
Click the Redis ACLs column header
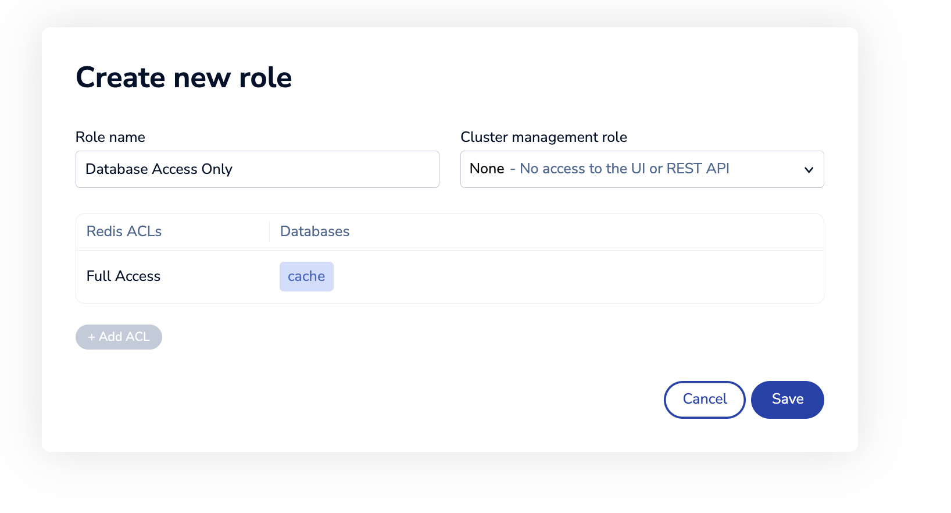(124, 231)
